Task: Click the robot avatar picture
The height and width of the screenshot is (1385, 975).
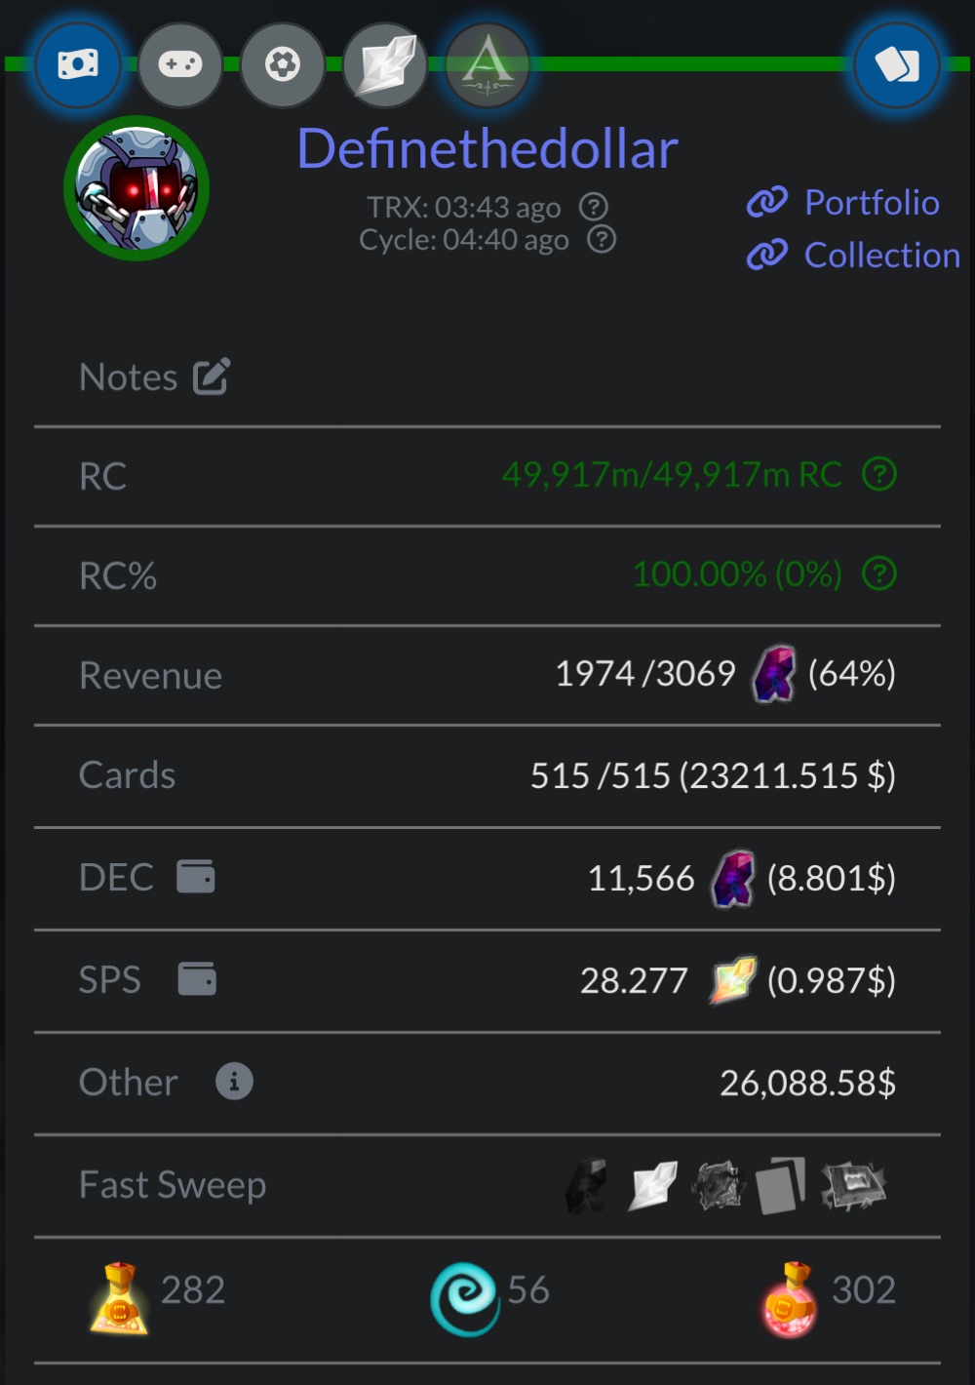Action: 136,188
